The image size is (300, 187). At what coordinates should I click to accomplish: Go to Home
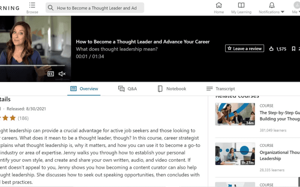point(219,8)
